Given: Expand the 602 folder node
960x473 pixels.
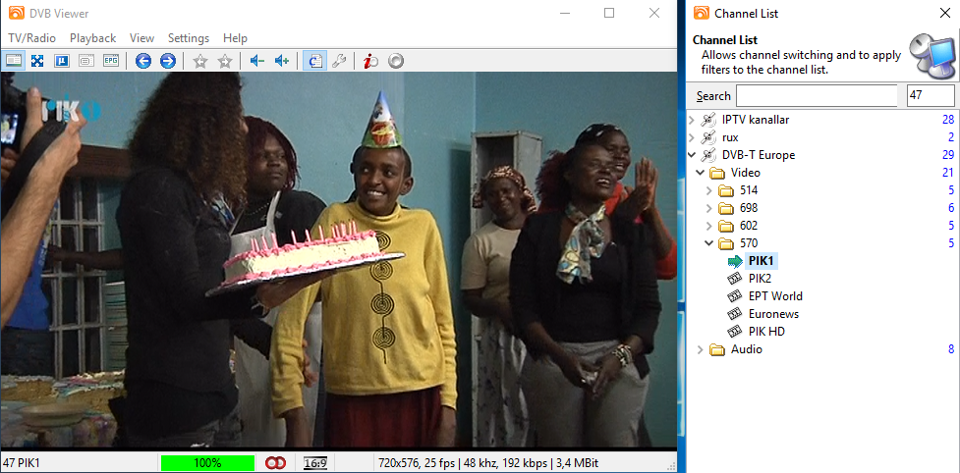Looking at the screenshot, I should point(709,226).
